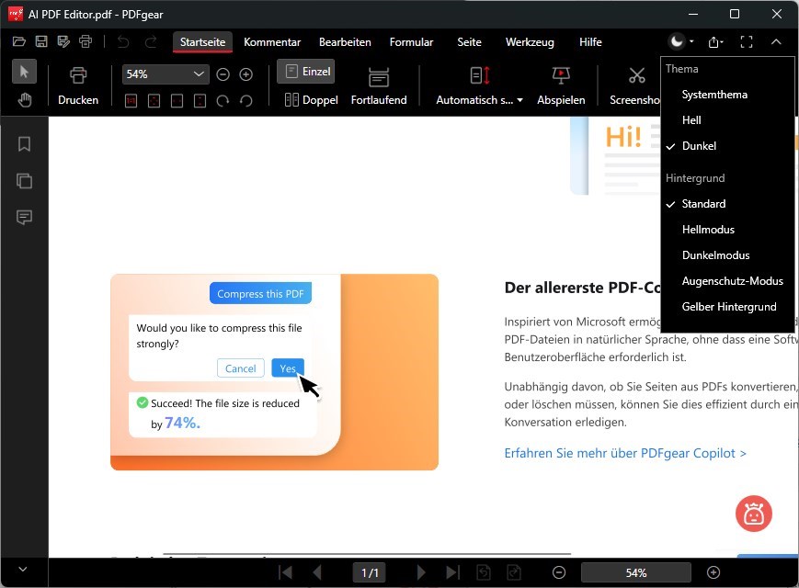Start Abspielen presentation mode
The width and height of the screenshot is (799, 588).
[561, 86]
